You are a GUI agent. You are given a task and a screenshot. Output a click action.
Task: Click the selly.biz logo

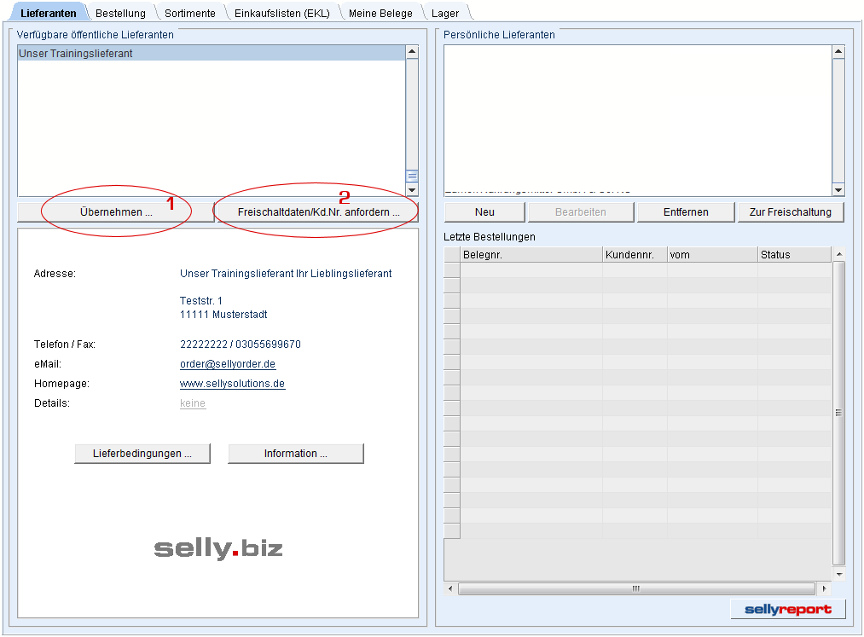click(x=218, y=548)
